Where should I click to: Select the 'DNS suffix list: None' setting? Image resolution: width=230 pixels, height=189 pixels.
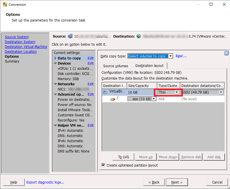[74, 151]
